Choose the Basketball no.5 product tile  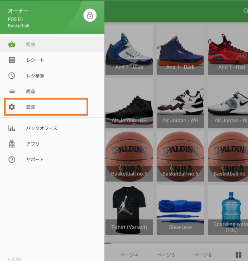(x=129, y=156)
